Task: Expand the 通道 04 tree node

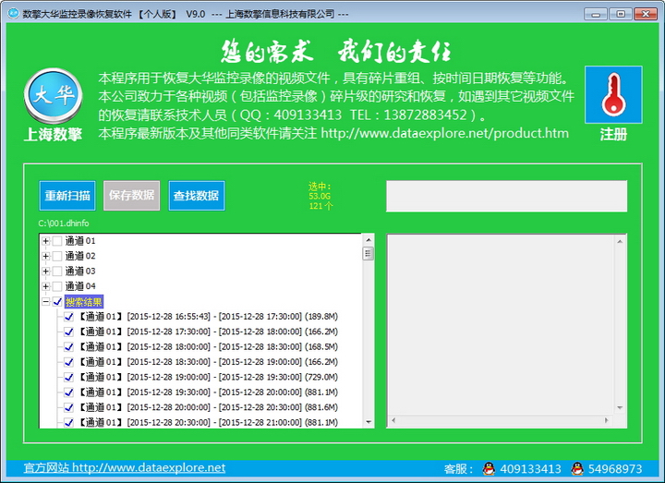Action: pos(46,286)
